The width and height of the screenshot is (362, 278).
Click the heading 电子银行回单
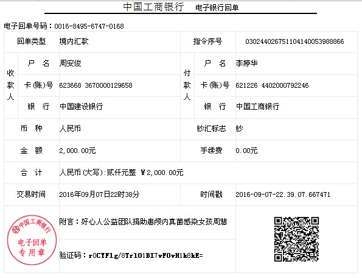coord(217,8)
